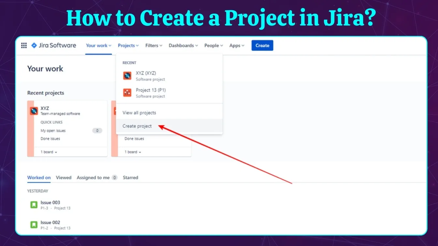The width and height of the screenshot is (438, 246).
Task: Open Issue 003 in the list
Action: coord(50,202)
